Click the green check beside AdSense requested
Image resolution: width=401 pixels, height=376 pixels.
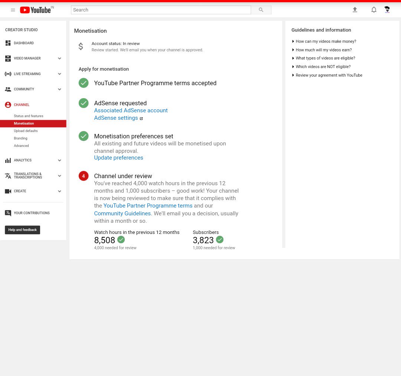84,103
